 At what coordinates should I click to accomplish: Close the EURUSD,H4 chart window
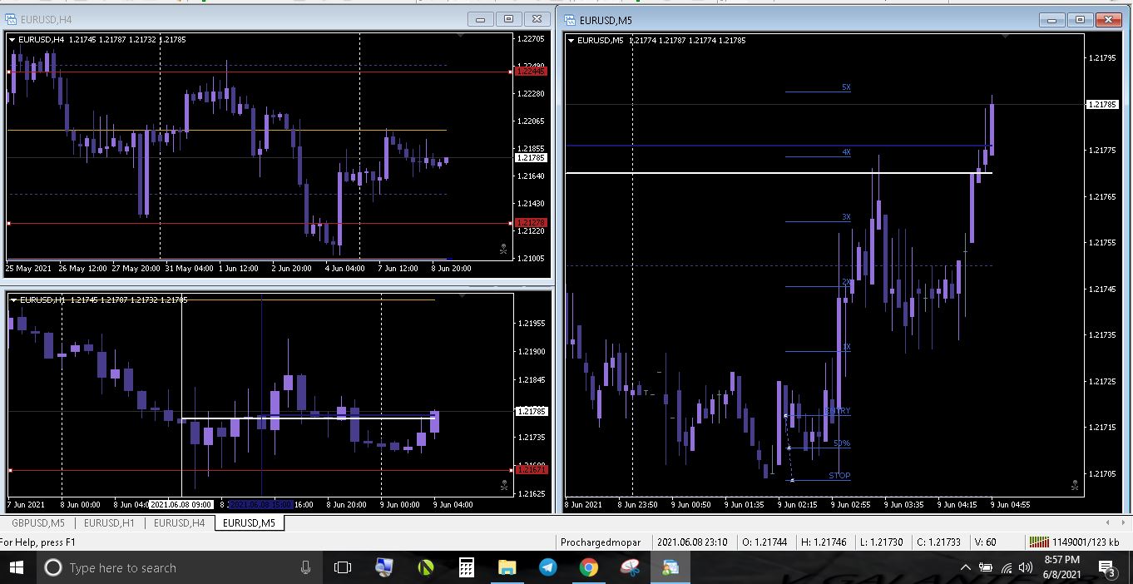point(537,19)
